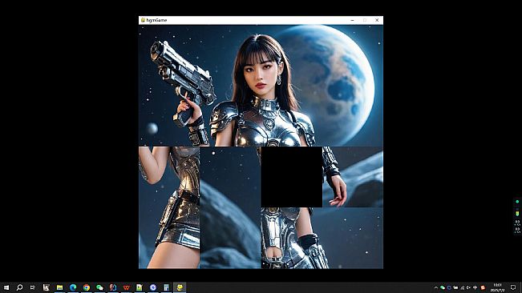Click the tile with the planet's dark blue crater
The image size is (522, 293).
pyautogui.click(x=353, y=116)
